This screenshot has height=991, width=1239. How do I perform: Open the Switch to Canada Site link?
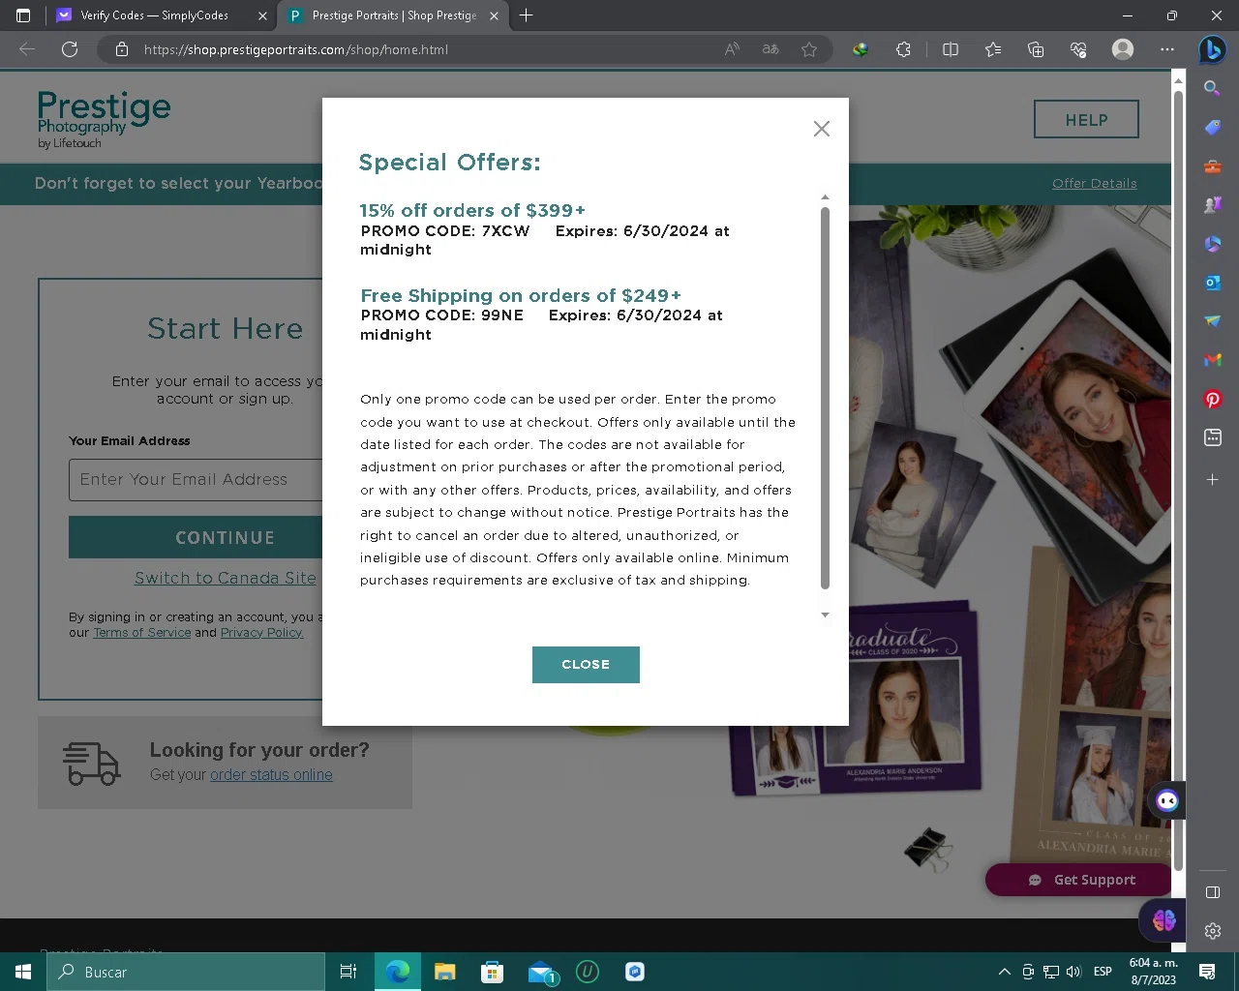click(x=225, y=578)
